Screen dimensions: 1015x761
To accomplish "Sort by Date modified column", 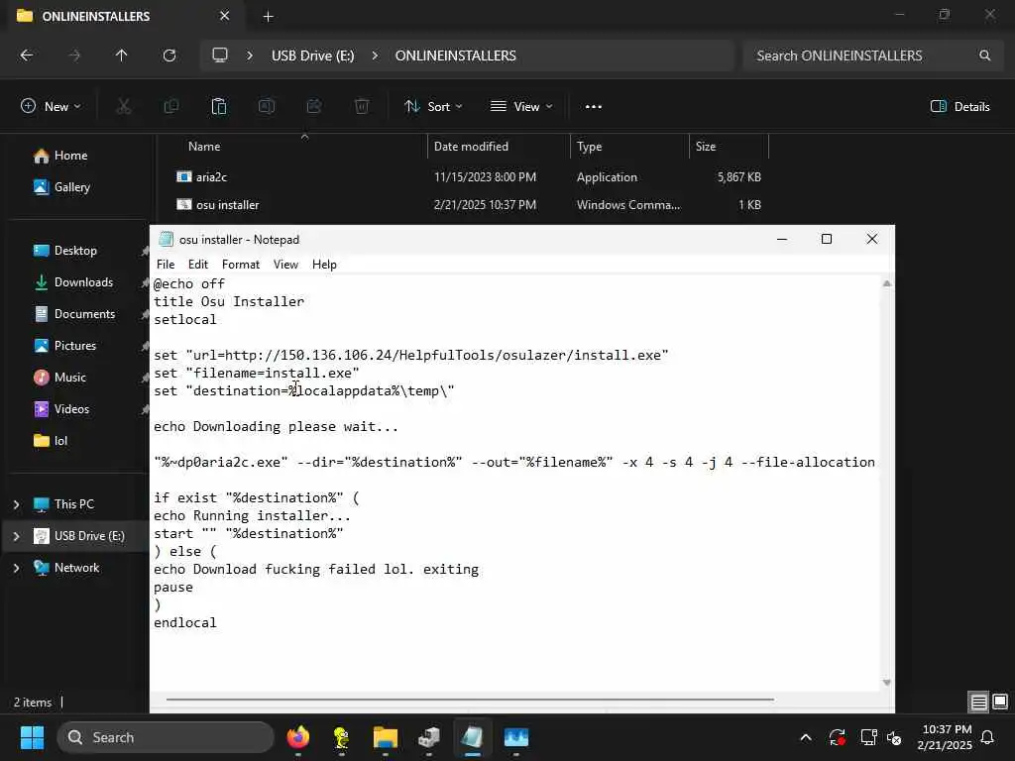I will click(471, 147).
